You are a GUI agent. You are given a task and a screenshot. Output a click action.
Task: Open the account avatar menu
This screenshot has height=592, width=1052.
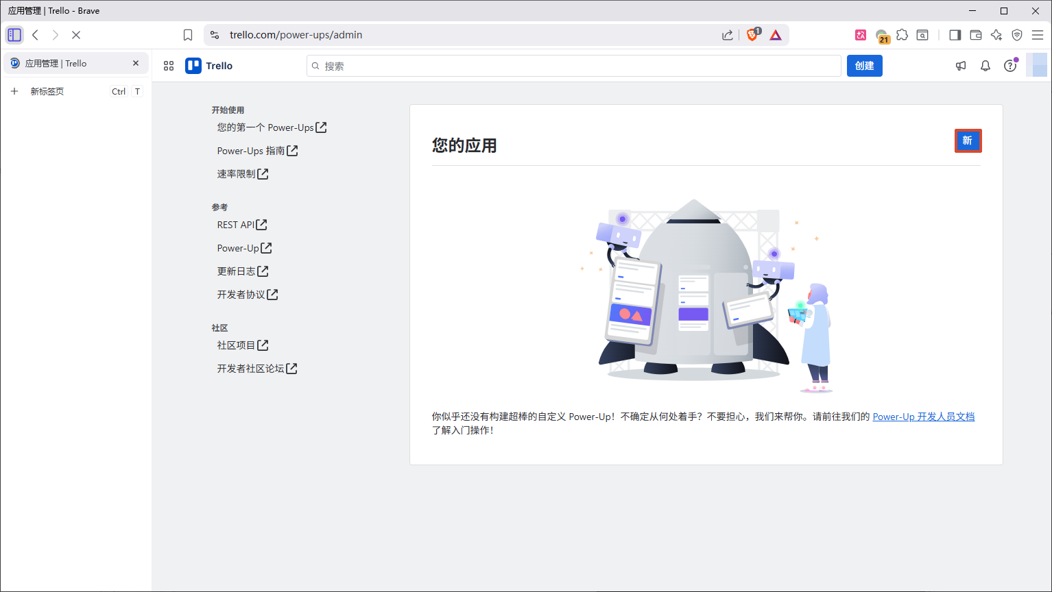click(x=1037, y=65)
